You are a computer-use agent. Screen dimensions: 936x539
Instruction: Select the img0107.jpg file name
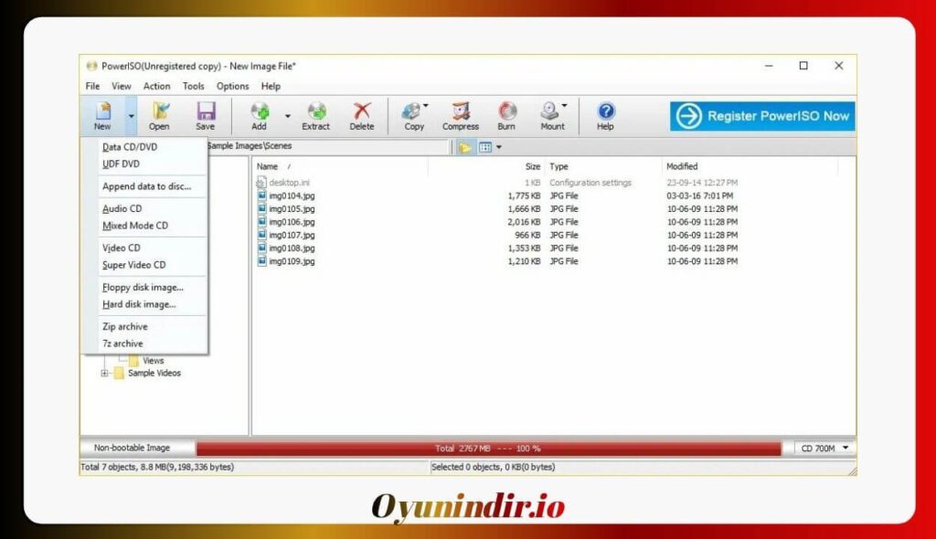click(x=292, y=235)
